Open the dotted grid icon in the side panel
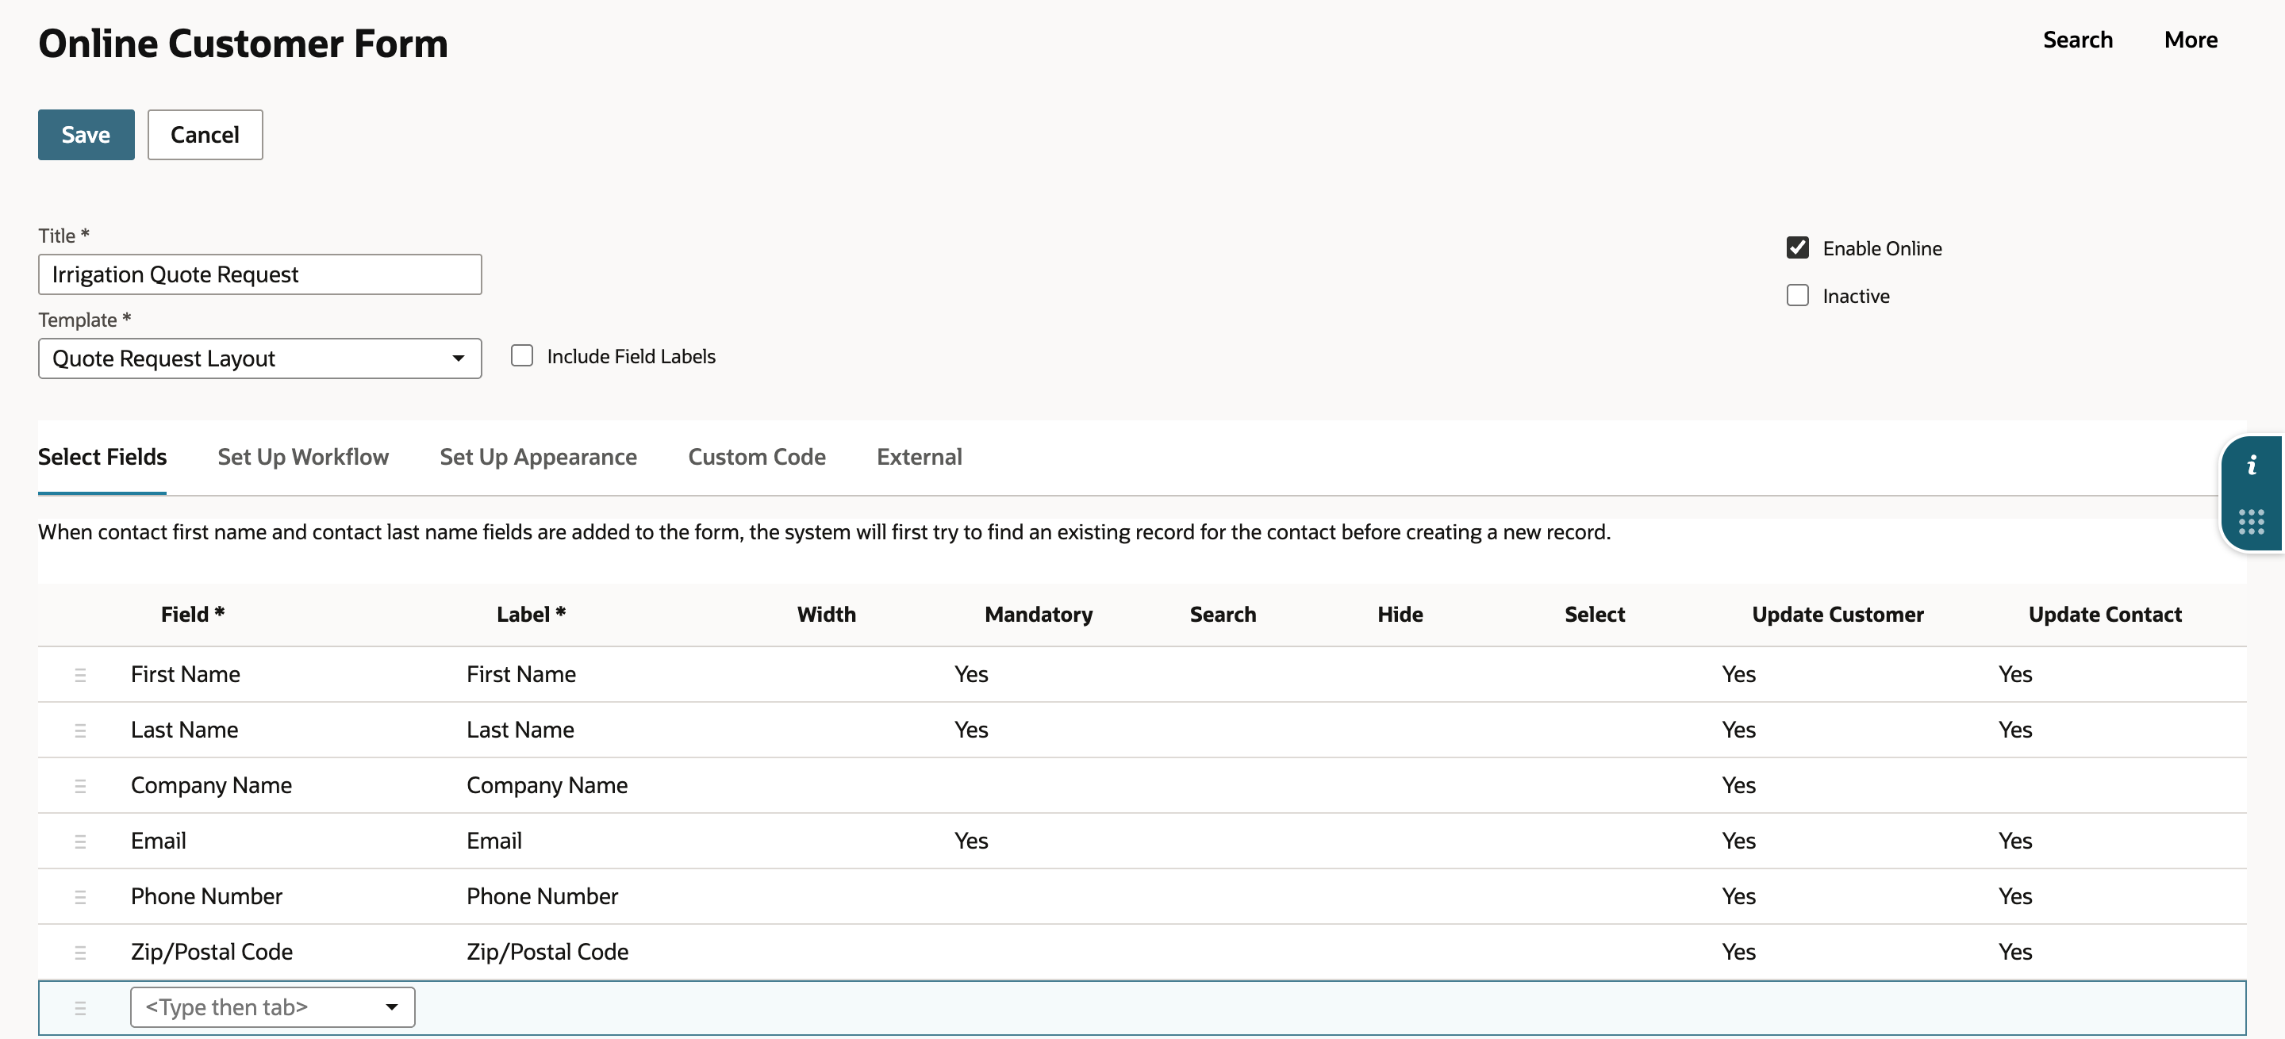The image size is (2285, 1039). [2252, 521]
